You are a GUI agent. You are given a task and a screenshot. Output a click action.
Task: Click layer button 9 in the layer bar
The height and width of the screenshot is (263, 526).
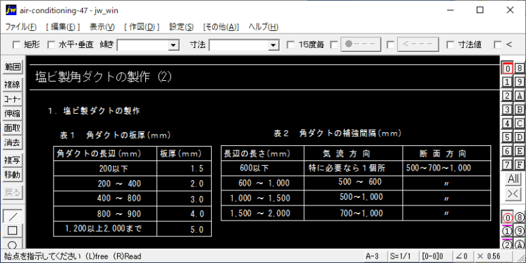pyautogui.click(x=519, y=82)
